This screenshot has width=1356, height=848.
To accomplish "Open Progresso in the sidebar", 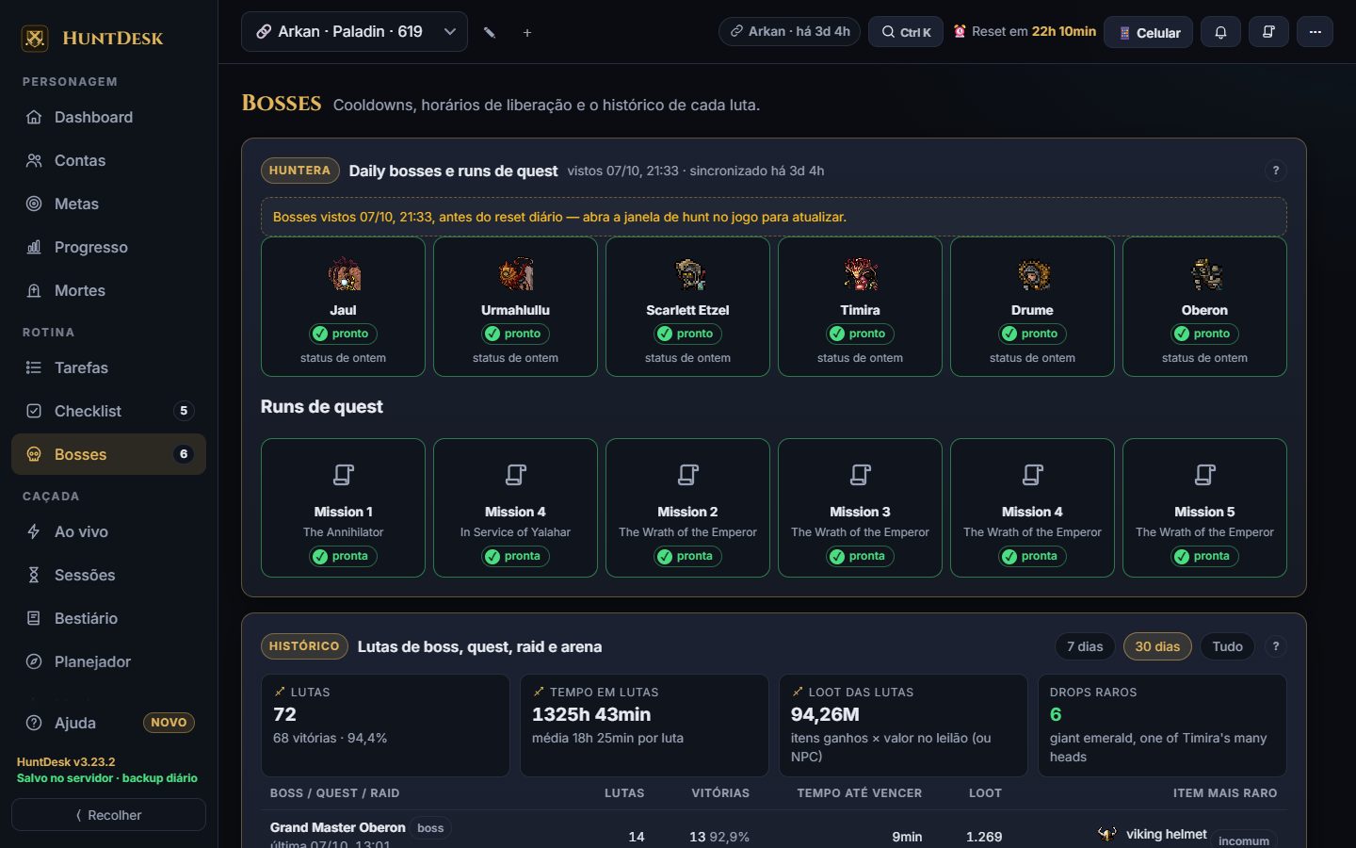I will (x=108, y=247).
